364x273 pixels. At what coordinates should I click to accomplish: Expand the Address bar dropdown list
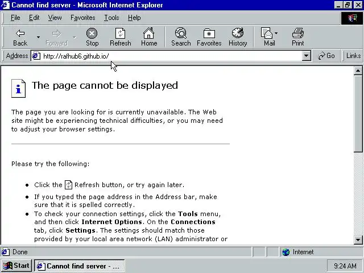click(307, 56)
